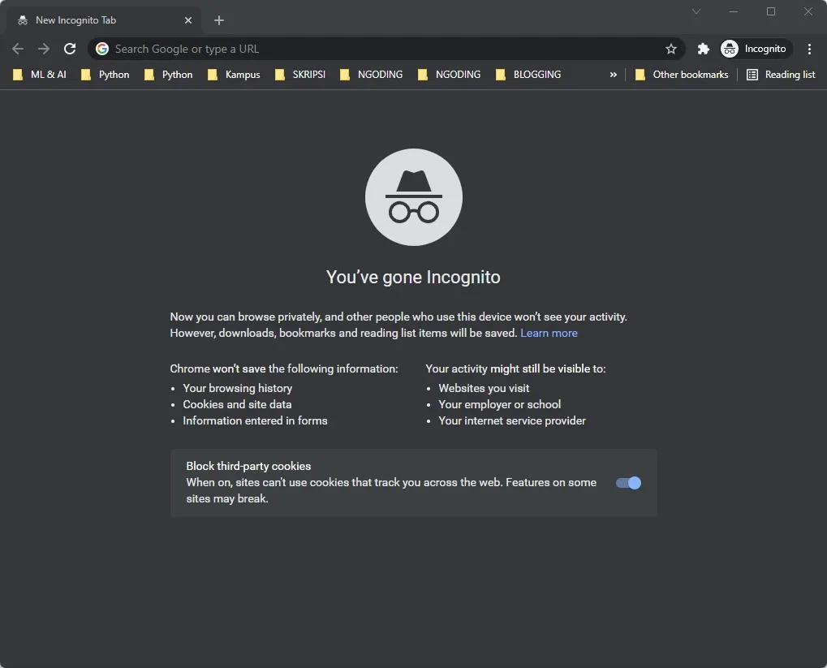827x668 pixels.
Task: Expand hidden bookmarks with double chevron
Action: 613,75
